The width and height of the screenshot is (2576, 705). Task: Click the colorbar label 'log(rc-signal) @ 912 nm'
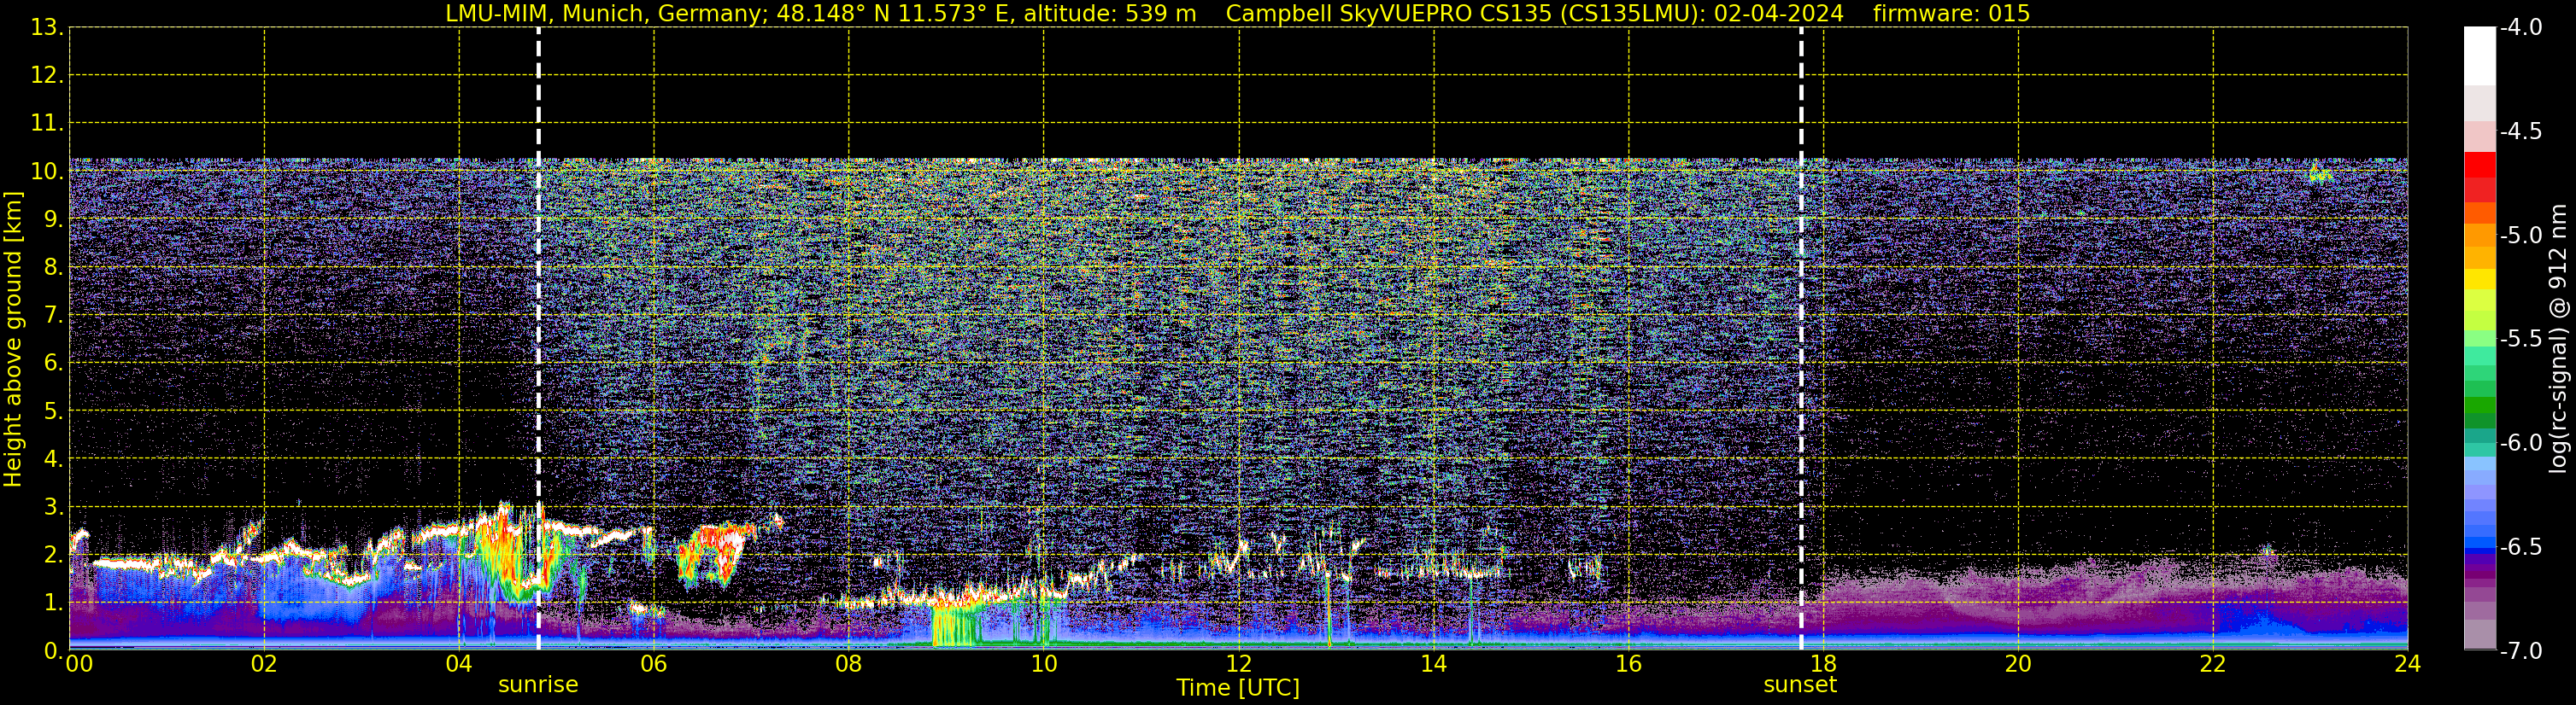point(2558,339)
